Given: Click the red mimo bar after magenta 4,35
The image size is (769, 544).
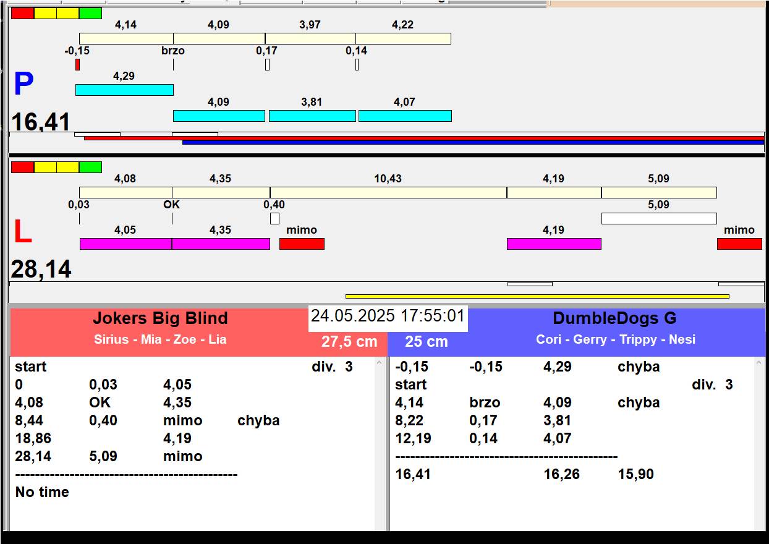Looking at the screenshot, I should 302,244.
